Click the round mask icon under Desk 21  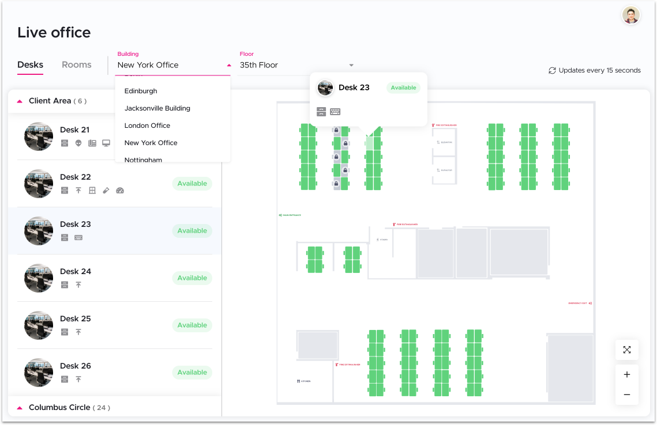pyautogui.click(x=78, y=143)
